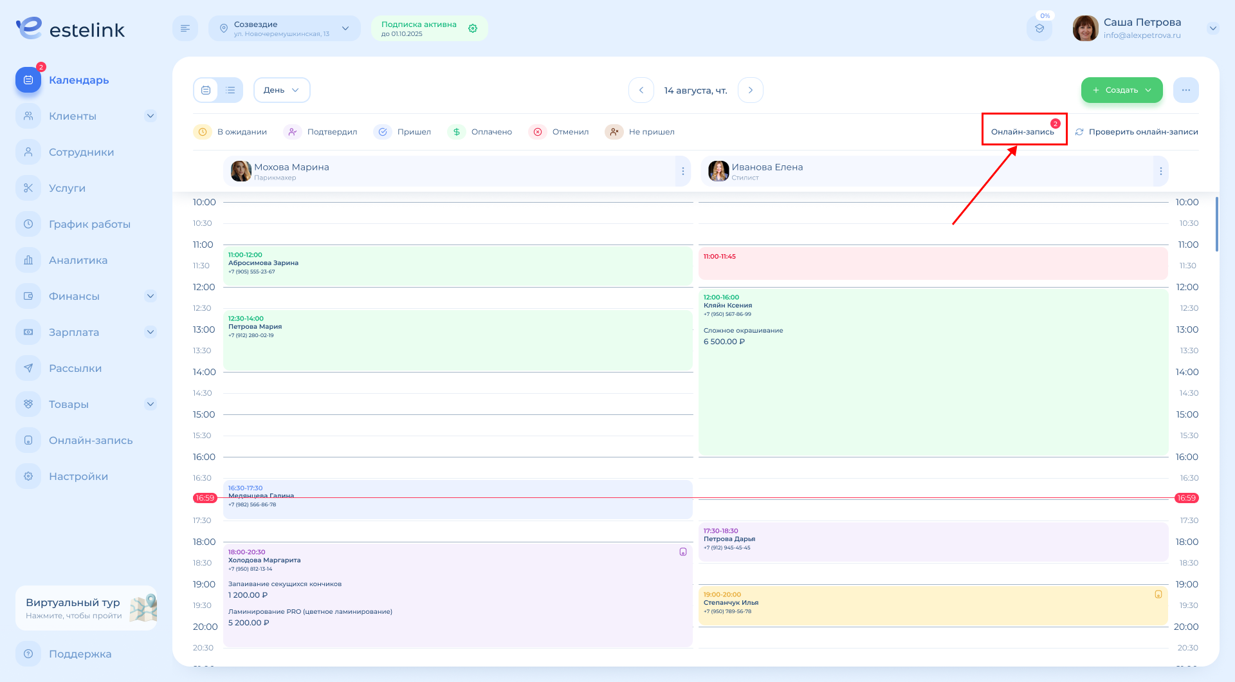Open subscription settings gear icon
The height and width of the screenshot is (682, 1235).
[x=473, y=28]
